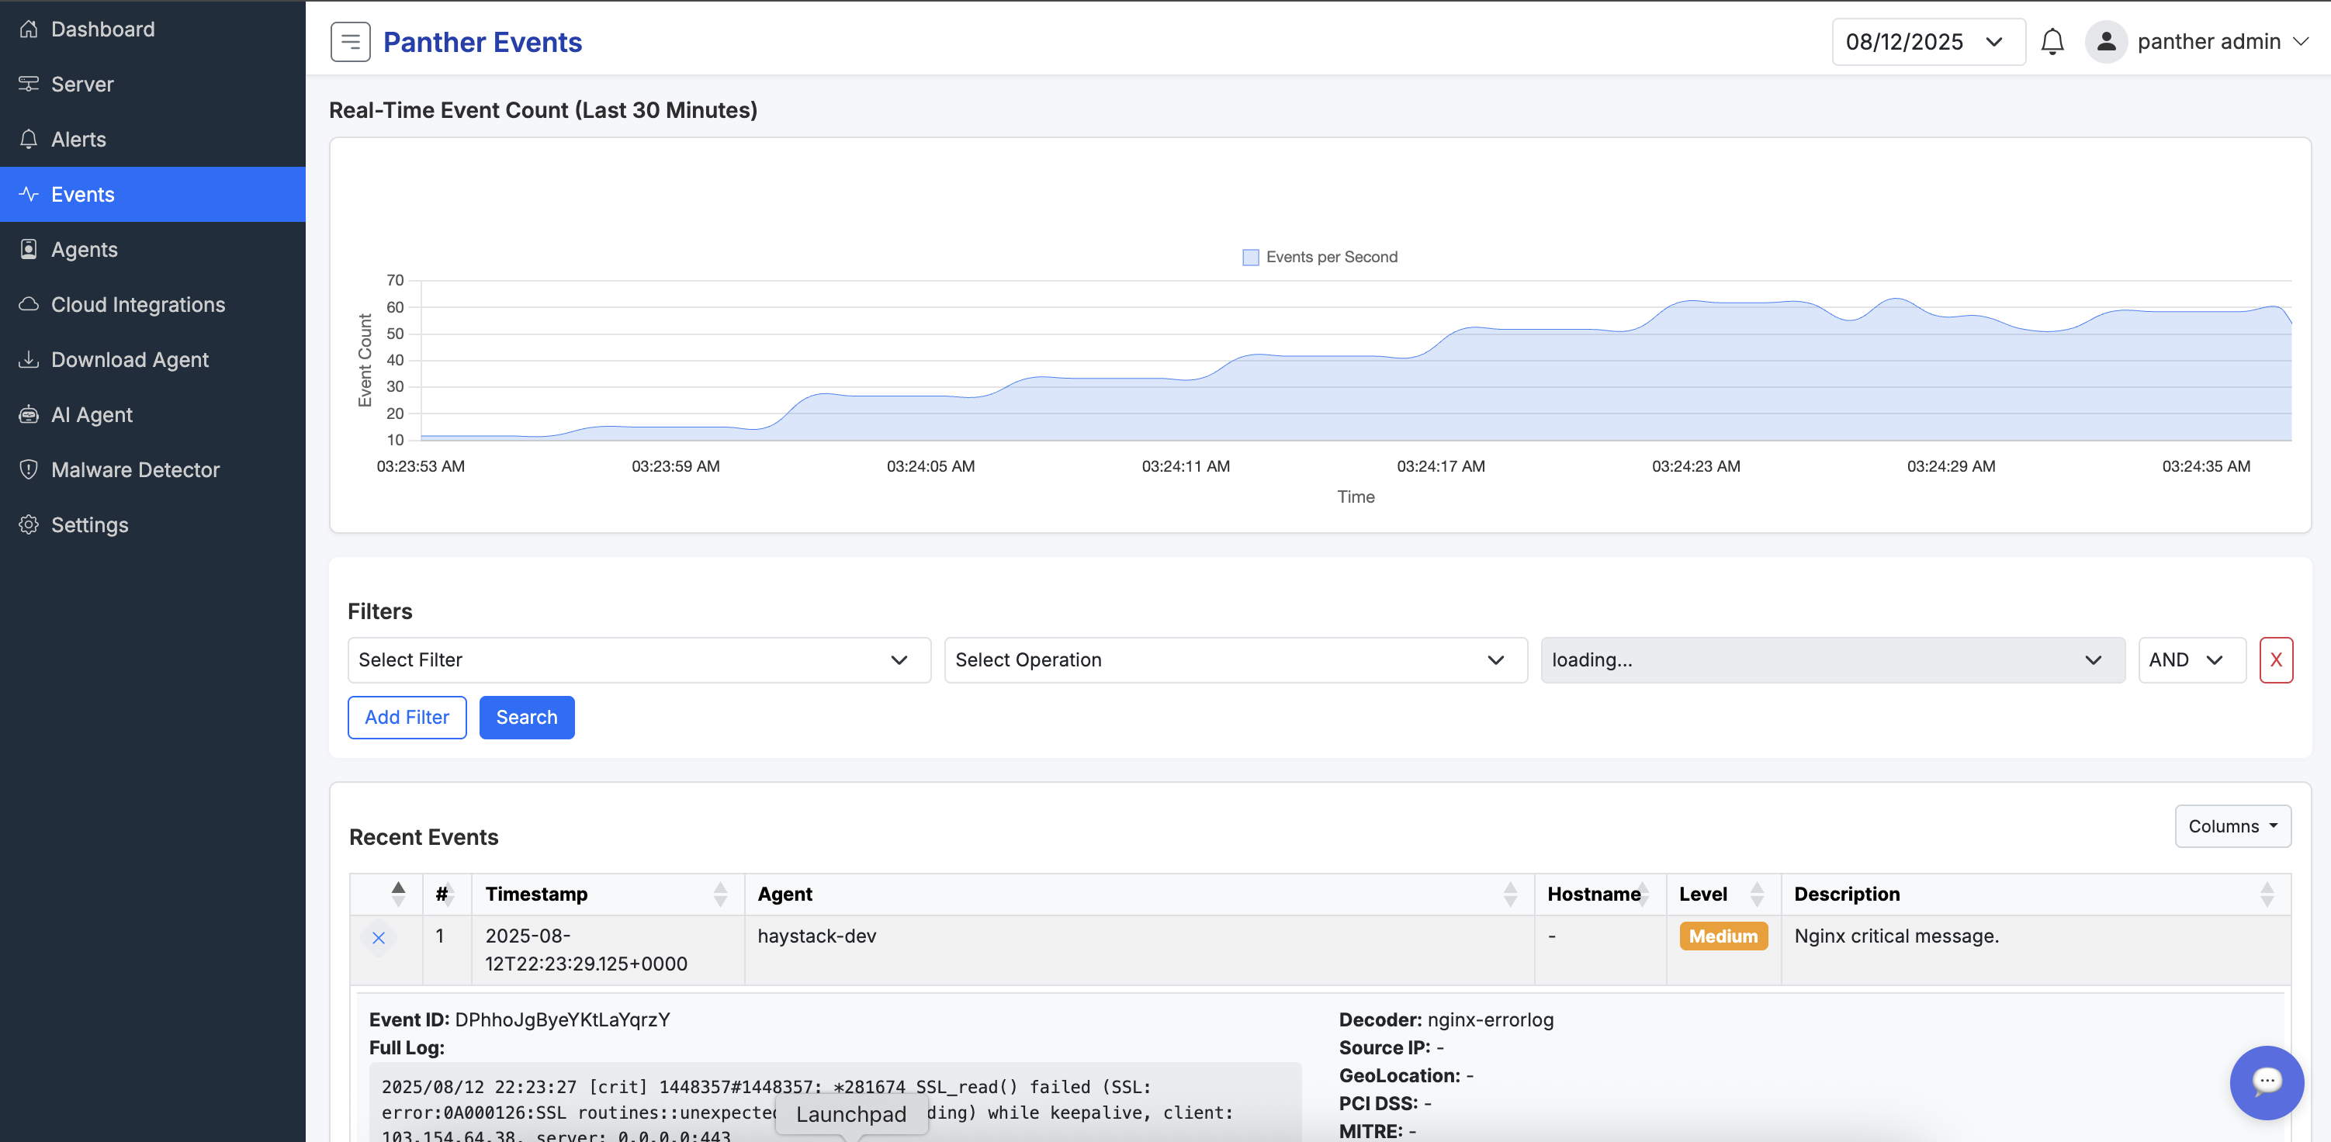Viewport: 2331px width, 1142px height.
Task: Click the user avatar icon
Action: pyautogui.click(x=2106, y=42)
